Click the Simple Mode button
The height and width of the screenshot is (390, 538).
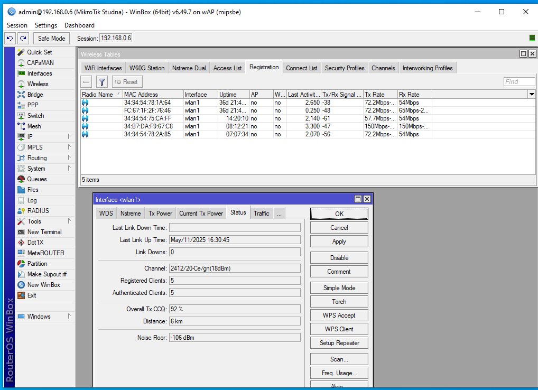(x=339, y=288)
